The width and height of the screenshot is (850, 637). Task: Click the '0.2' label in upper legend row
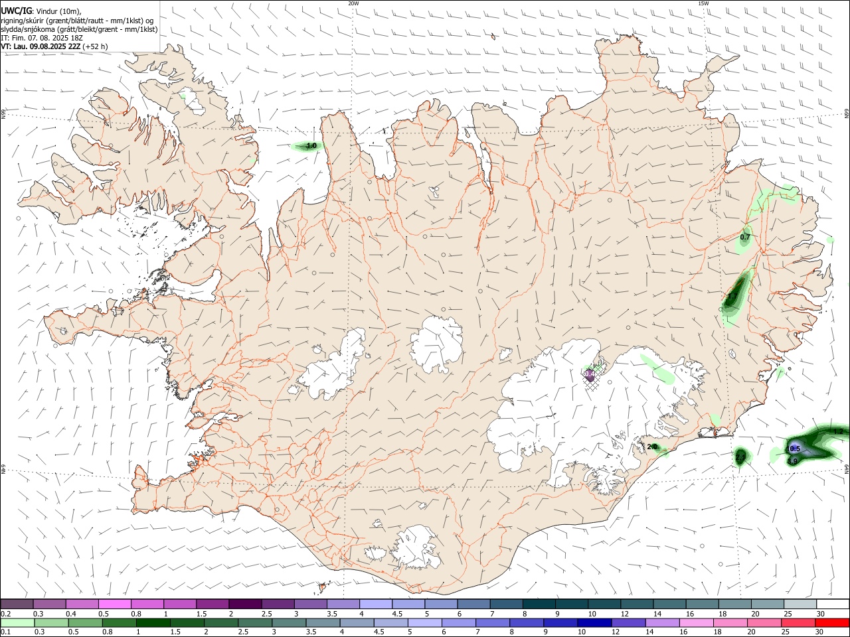pyautogui.click(x=6, y=614)
